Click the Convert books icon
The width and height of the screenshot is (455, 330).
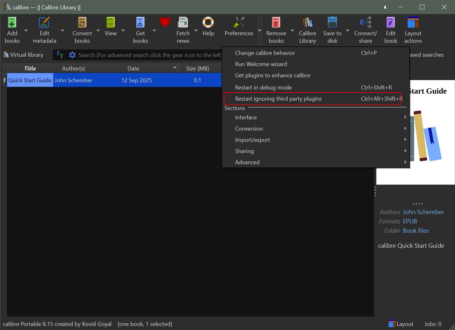click(x=82, y=22)
